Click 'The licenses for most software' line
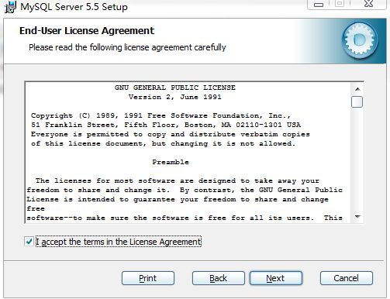The image size is (390, 299). 178,180
